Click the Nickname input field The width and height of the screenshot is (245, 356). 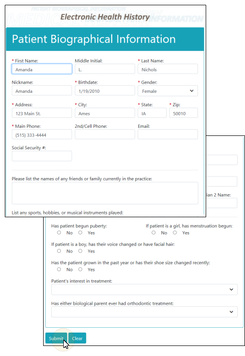(42, 90)
